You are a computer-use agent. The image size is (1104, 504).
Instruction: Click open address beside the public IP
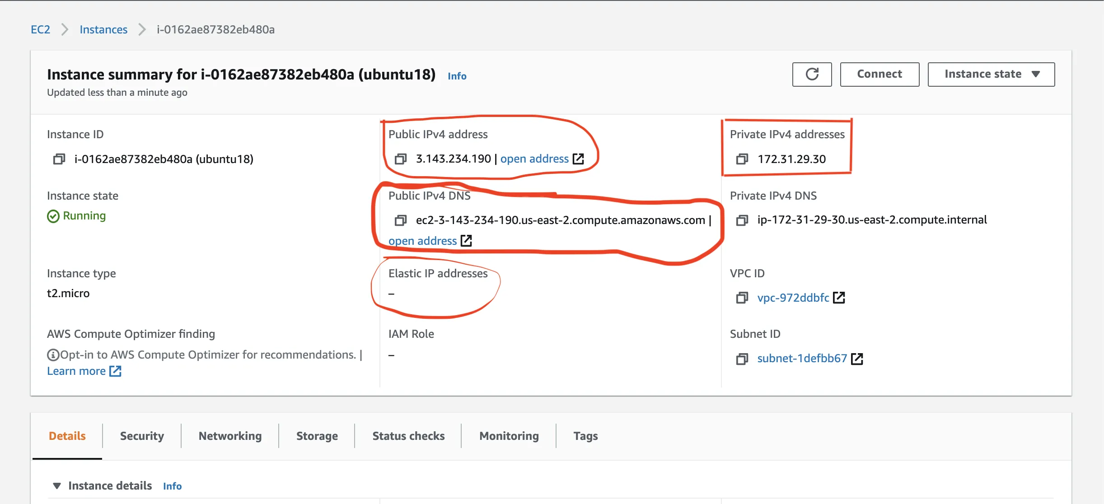pyautogui.click(x=534, y=159)
